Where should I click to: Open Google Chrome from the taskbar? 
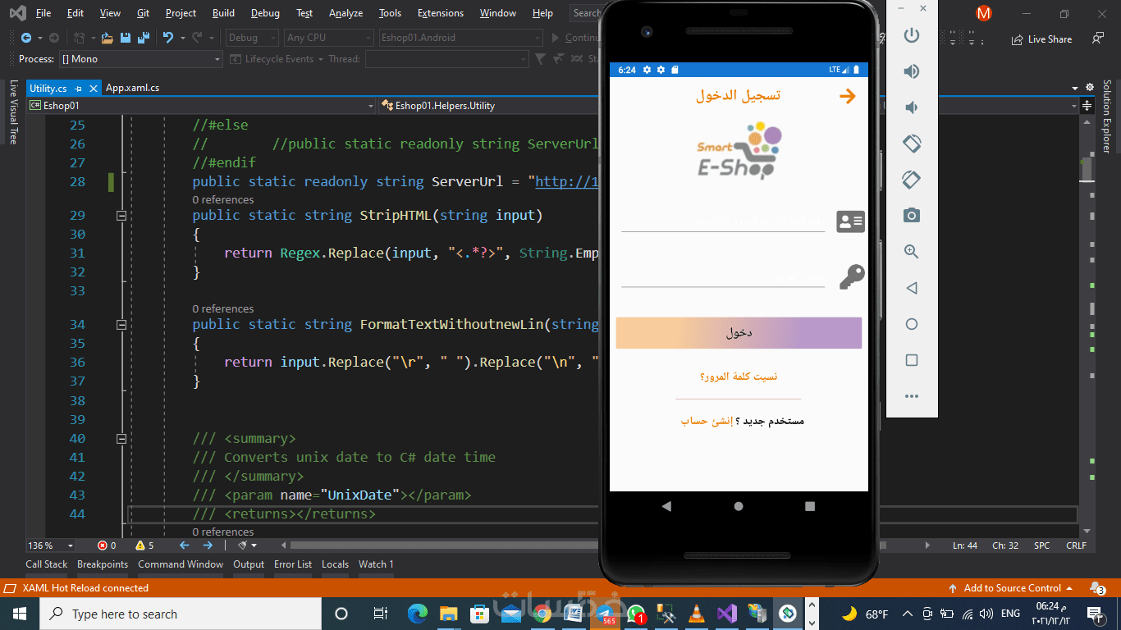pyautogui.click(x=542, y=614)
